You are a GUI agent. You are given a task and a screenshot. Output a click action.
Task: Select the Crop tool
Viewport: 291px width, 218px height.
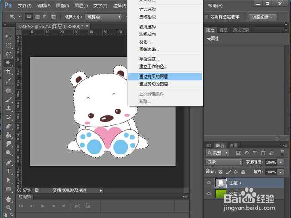[9, 72]
